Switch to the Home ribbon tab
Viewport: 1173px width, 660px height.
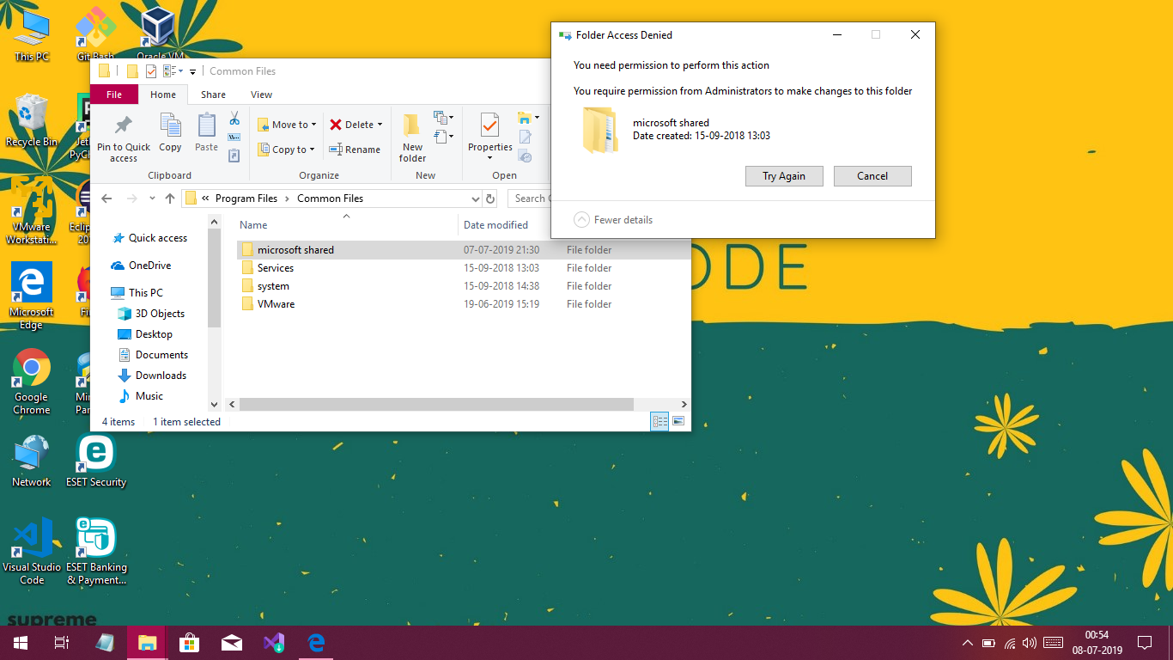pyautogui.click(x=163, y=95)
